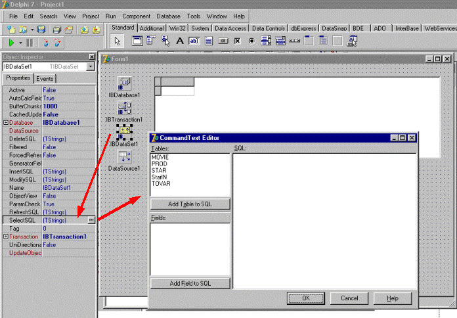Select STAR in the Tables list
457x318 pixels.
(x=159, y=170)
